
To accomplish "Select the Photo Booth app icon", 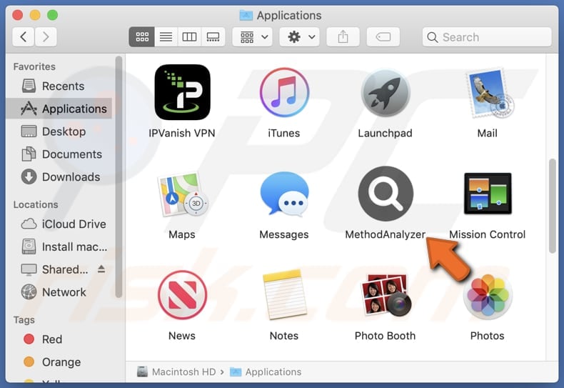I will point(386,295).
